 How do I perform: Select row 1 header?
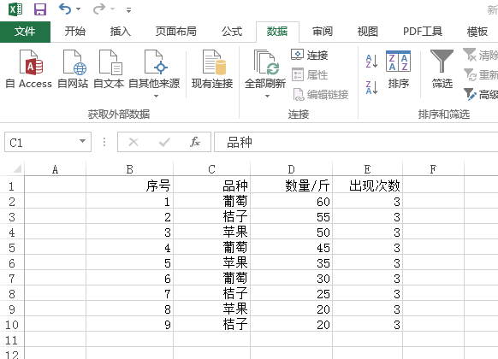[12, 185]
